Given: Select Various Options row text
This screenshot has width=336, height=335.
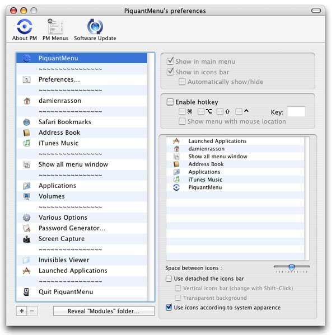Looking at the screenshot, I should pyautogui.click(x=63, y=218).
